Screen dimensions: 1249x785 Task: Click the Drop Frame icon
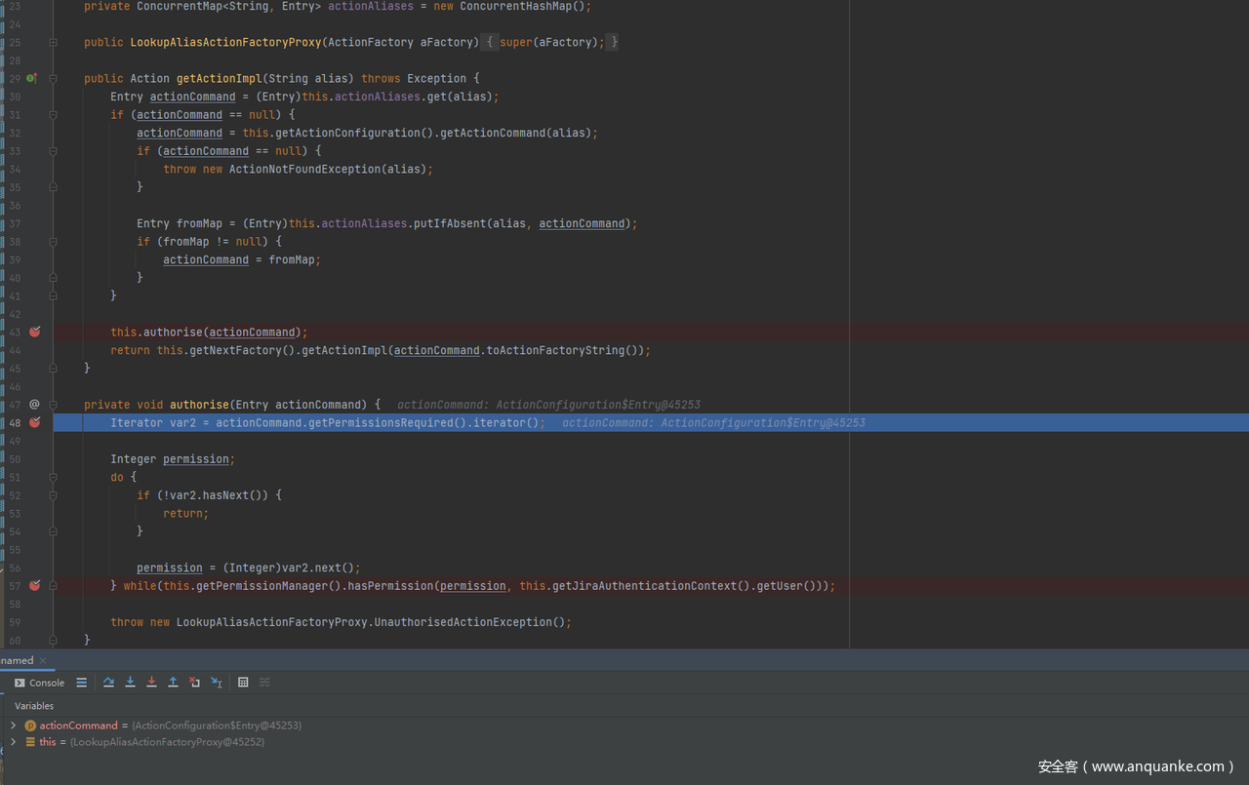pos(194,683)
